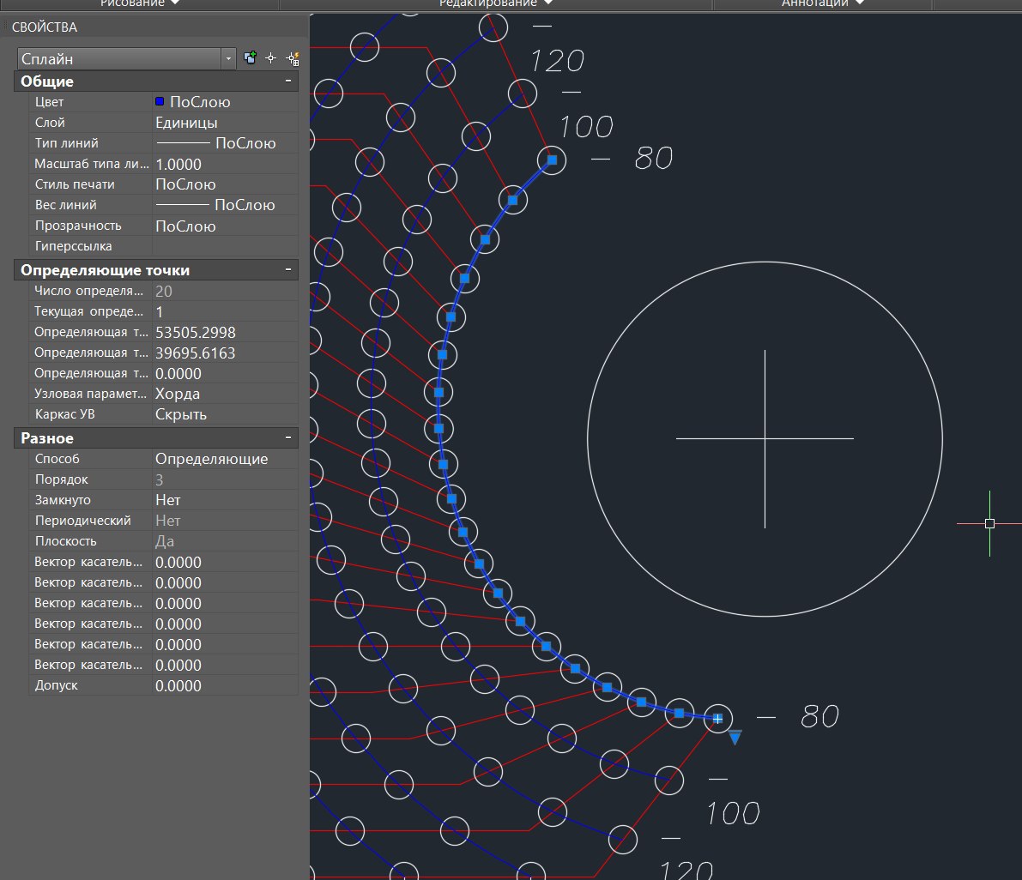Click the Select Objects crosshair icon
1022x880 pixels.
coord(271,58)
